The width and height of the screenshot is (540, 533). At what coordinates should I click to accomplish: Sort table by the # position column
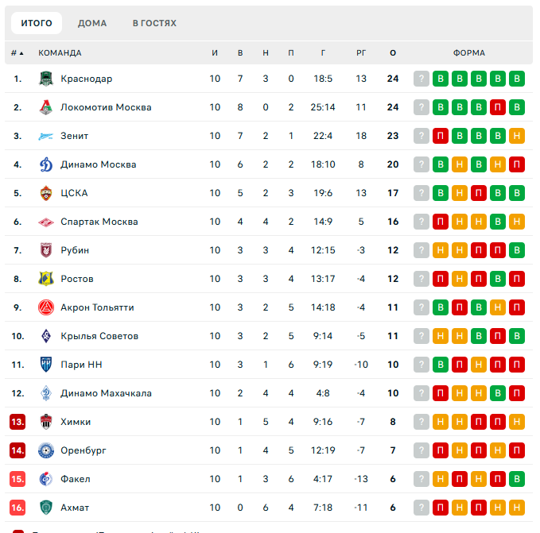click(17, 53)
